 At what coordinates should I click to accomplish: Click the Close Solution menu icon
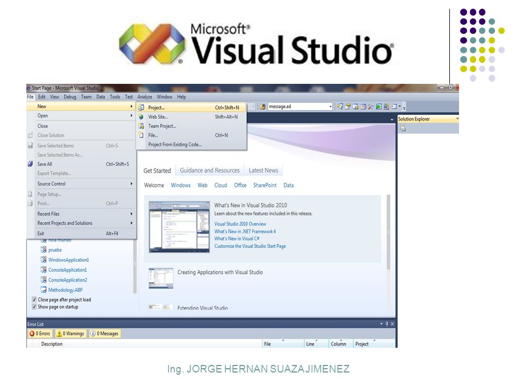[30, 135]
